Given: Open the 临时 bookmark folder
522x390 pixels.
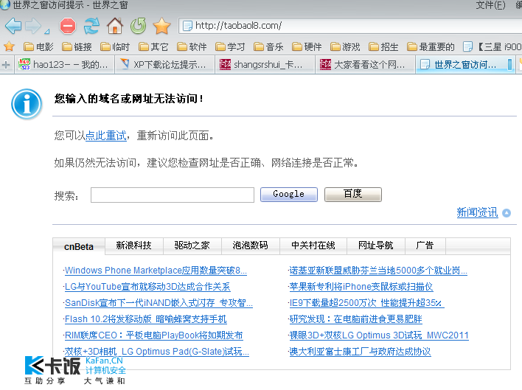Looking at the screenshot, I should (x=115, y=47).
